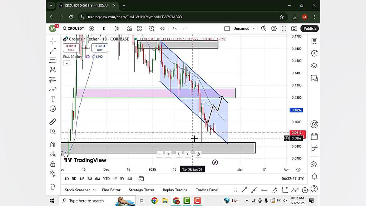Toggle lock all drawings
366x206 pixels.
(53, 164)
